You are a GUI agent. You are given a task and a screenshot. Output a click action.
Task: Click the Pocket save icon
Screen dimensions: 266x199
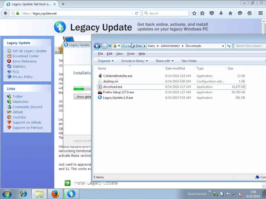(x=211, y=13)
